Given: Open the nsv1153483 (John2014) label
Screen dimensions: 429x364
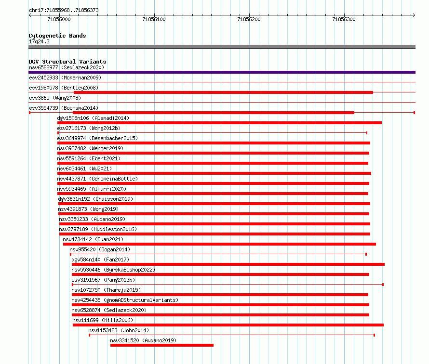Looking at the screenshot, I should coord(119,330).
